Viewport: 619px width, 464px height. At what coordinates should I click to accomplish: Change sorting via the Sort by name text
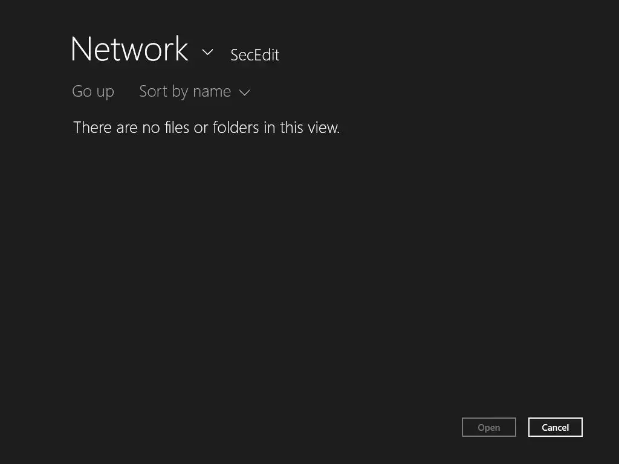[185, 92]
